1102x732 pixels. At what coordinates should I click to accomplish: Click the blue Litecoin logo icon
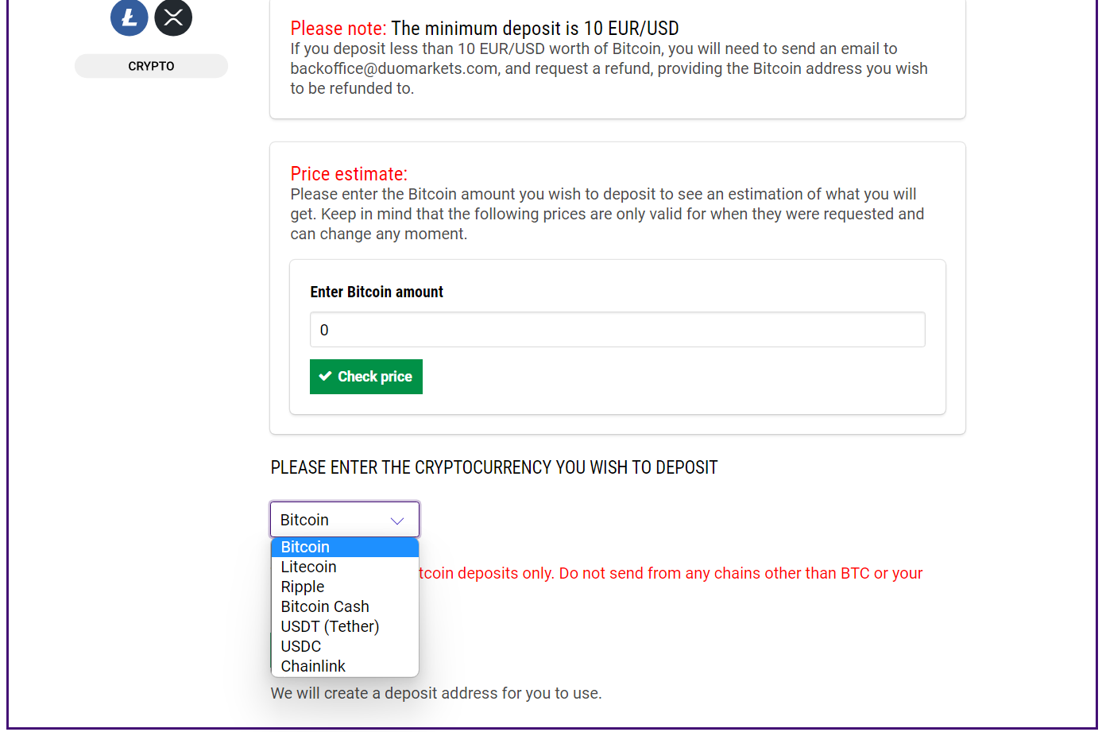130,17
